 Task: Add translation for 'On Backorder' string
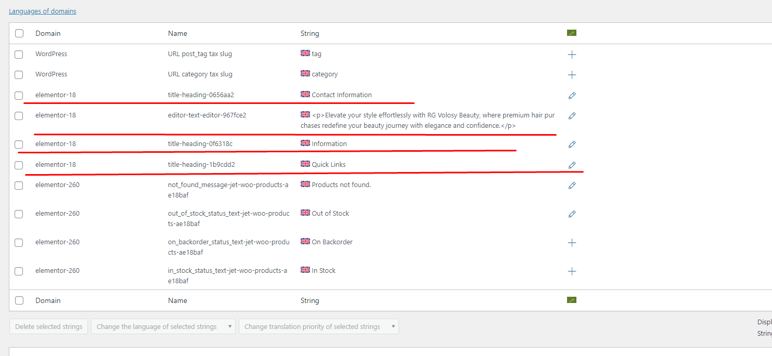tap(572, 243)
